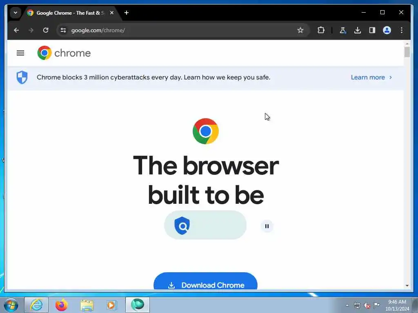
Task: Open Chrome Labs flask icon
Action: pos(343,30)
